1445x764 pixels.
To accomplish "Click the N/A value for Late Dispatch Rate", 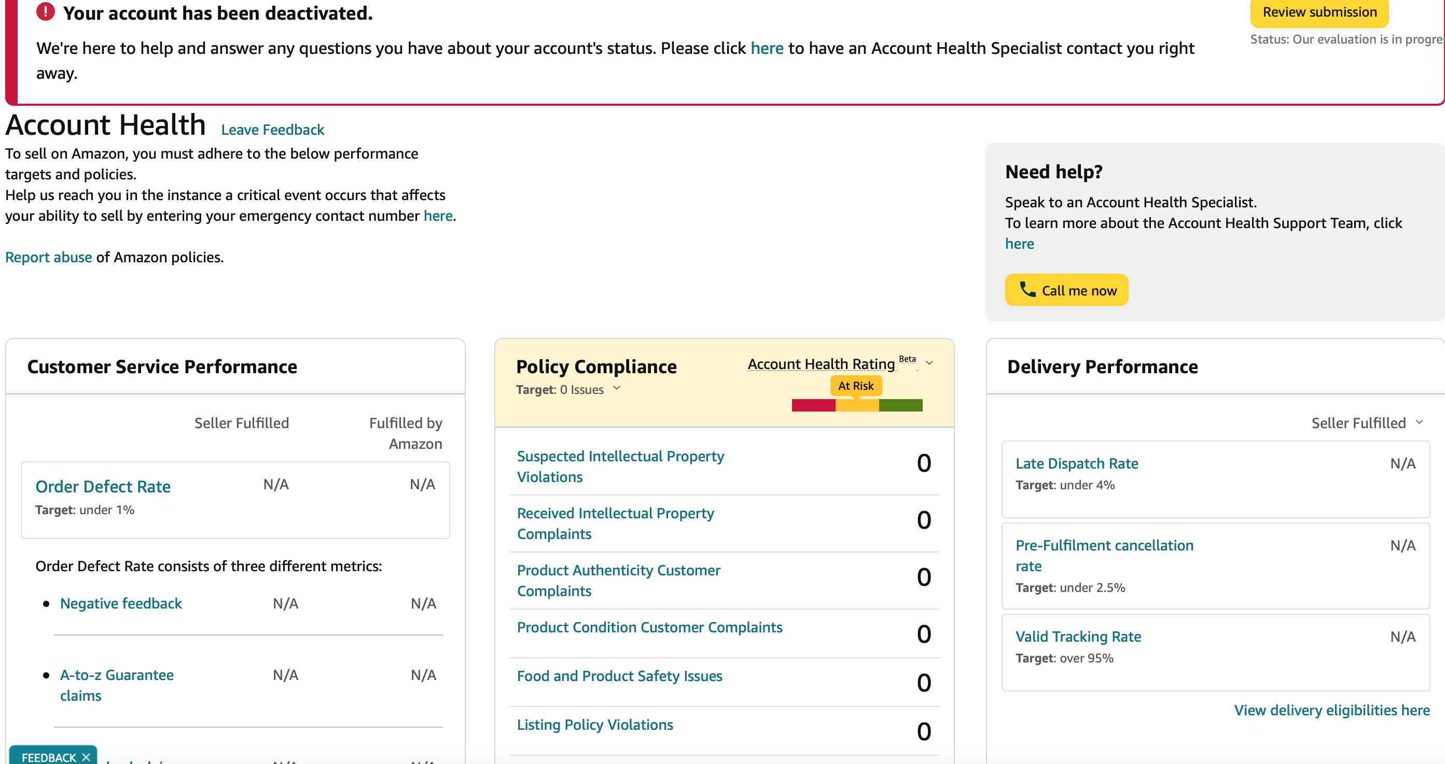I will (x=1403, y=463).
